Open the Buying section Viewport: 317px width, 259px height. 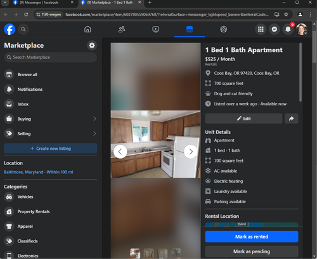click(x=50, y=119)
